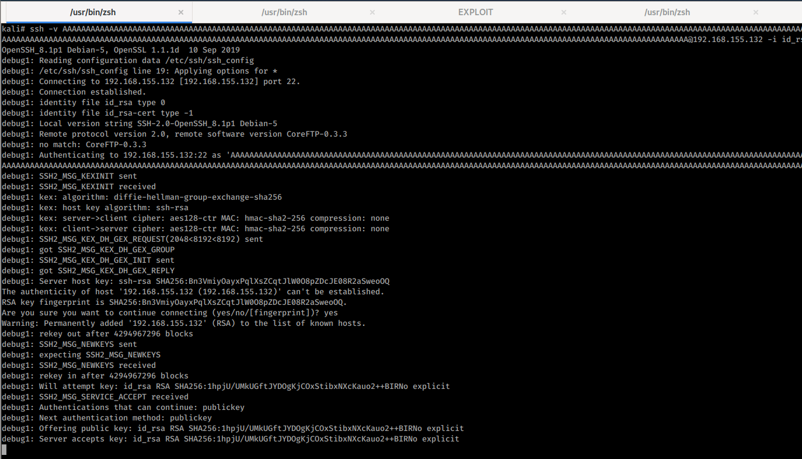Click the 'SSH2_MSG_KEXINIT received' line
802x459 pixels.
click(79, 186)
